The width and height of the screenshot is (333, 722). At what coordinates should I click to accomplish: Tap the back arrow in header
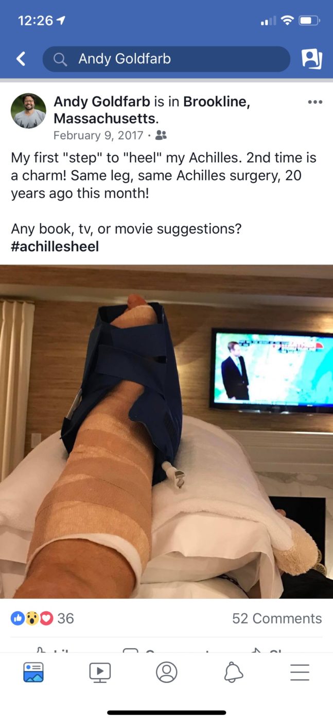[21, 59]
